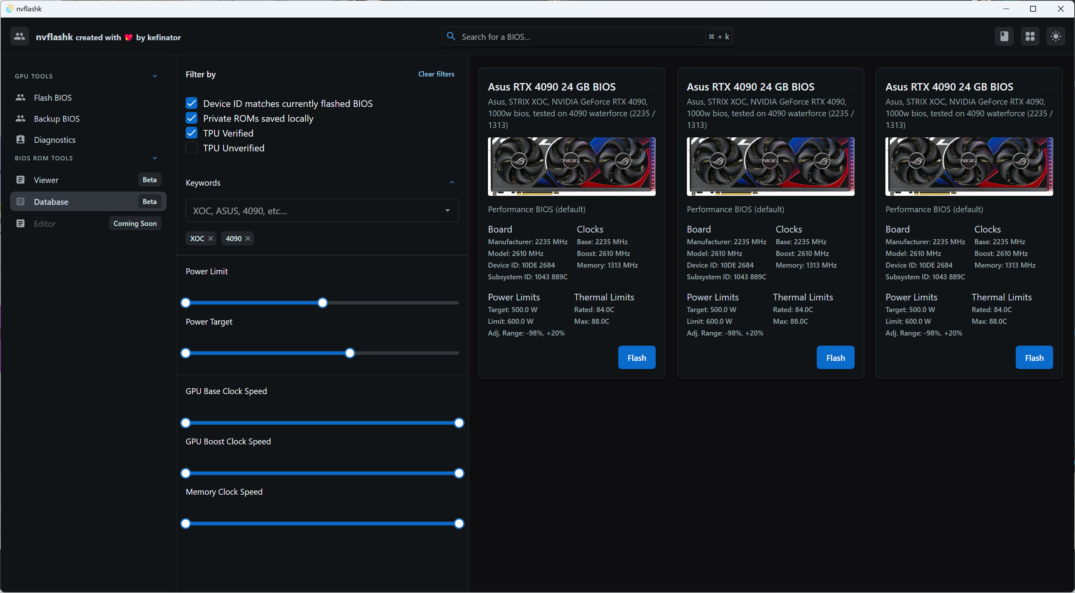
Task: Click the Power Limit upper slider handle
Action: [x=323, y=303]
